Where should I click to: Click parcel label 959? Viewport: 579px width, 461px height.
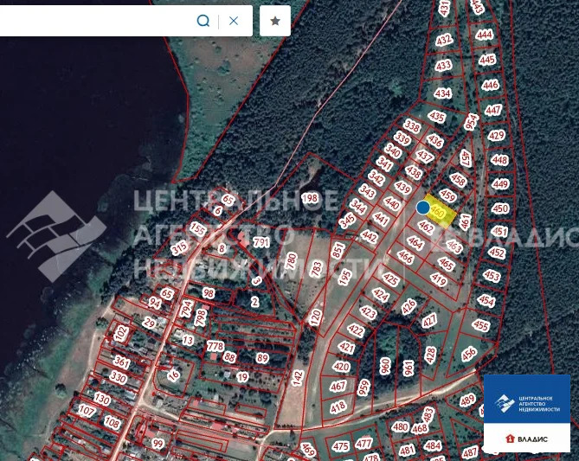(364, 388)
